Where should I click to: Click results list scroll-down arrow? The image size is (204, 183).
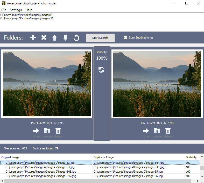(202, 176)
